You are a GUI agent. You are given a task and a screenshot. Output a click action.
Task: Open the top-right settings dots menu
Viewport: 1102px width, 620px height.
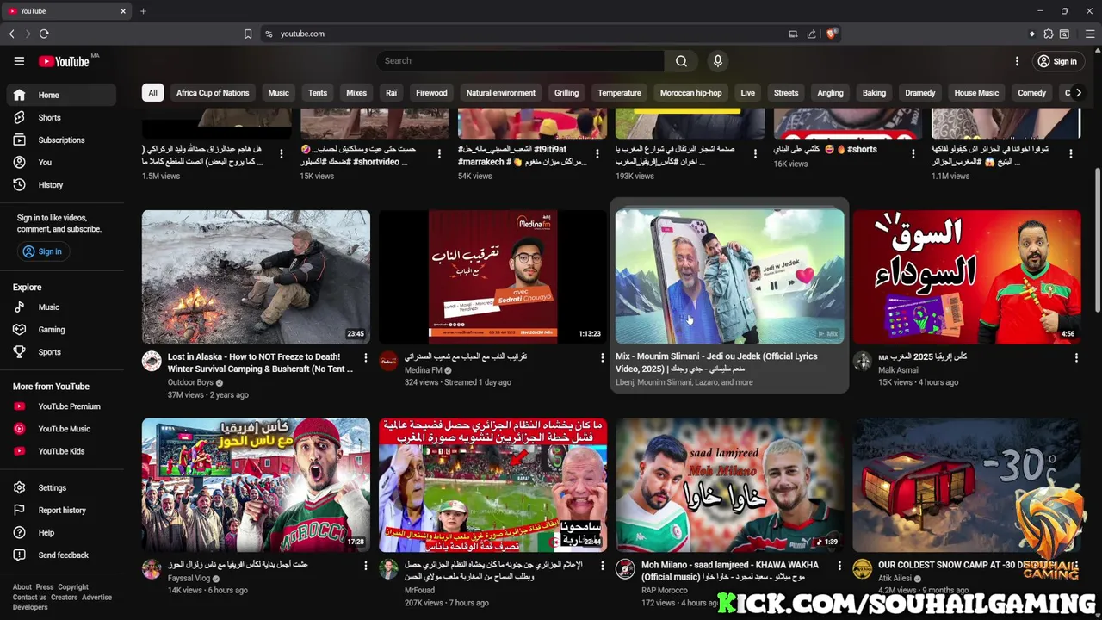pyautogui.click(x=1017, y=61)
